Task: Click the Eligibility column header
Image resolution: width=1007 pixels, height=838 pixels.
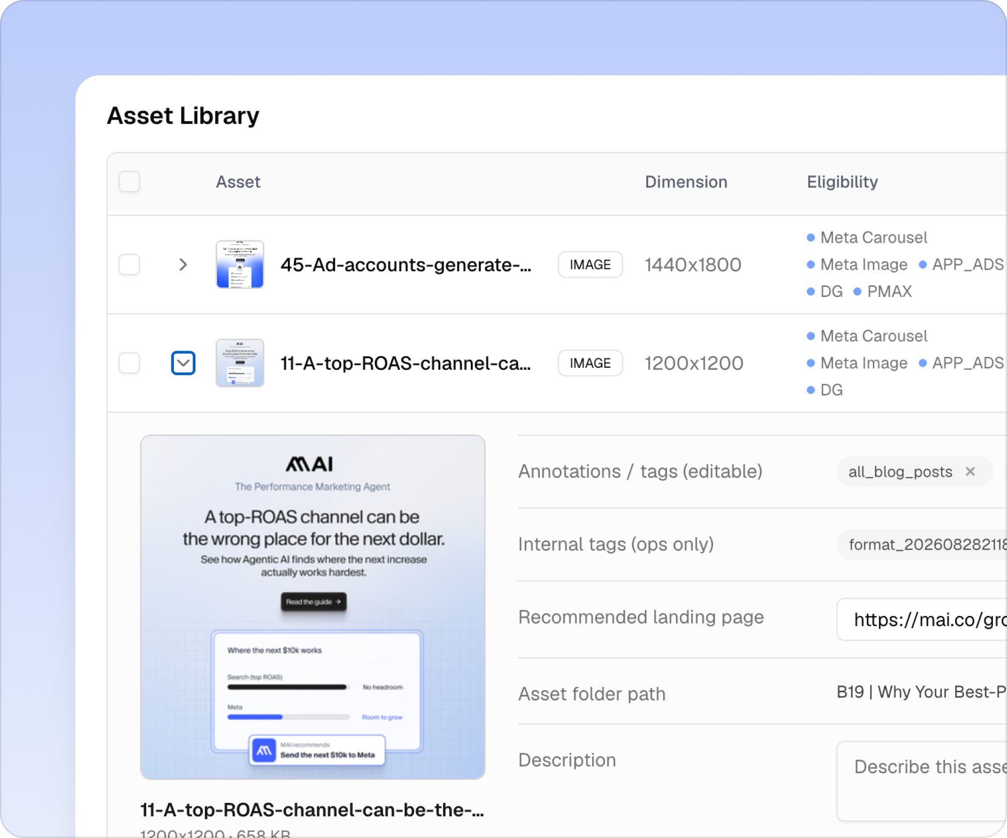Action: coord(843,182)
